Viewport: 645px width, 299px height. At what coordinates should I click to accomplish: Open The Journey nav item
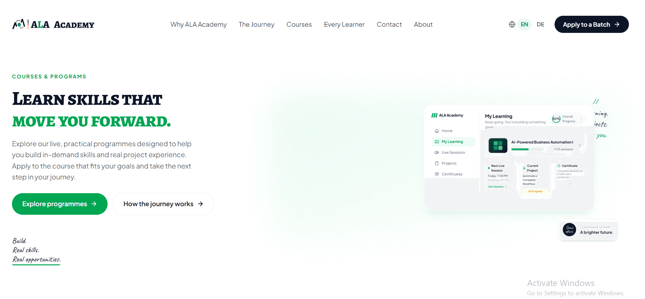click(x=257, y=25)
